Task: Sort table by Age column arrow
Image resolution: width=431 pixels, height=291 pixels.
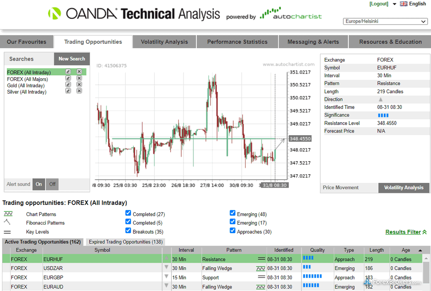Action: click(x=420, y=250)
